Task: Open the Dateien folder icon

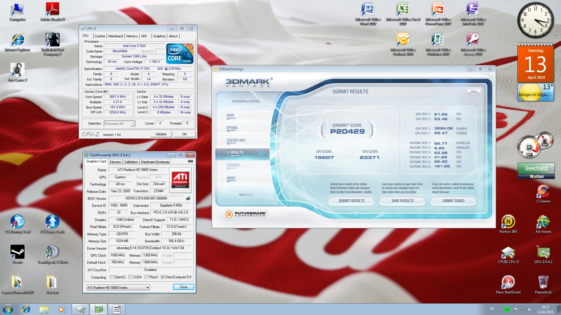Action: tap(53, 285)
